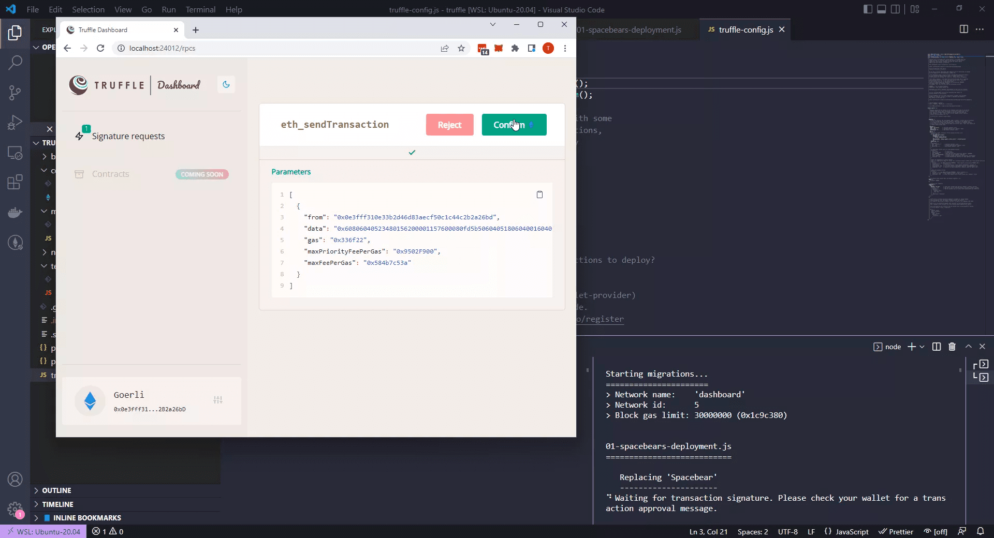Click the editor minimap

956,137
